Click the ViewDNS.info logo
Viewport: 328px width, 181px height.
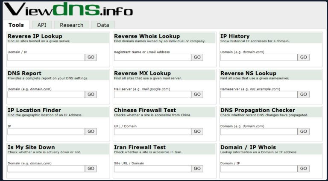coord(68,9)
